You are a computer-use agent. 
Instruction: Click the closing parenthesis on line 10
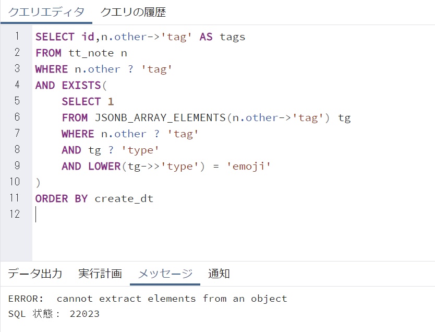coord(38,183)
